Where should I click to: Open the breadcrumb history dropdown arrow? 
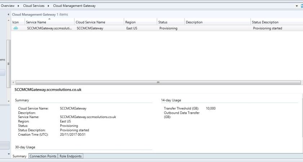click(297, 6)
